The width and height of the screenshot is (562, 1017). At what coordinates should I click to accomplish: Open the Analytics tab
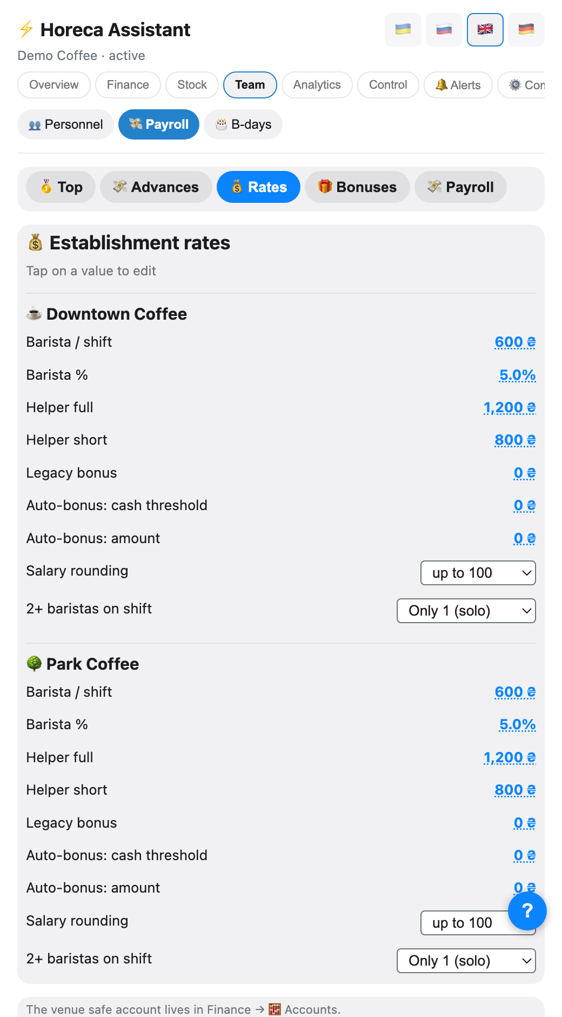coord(317,85)
